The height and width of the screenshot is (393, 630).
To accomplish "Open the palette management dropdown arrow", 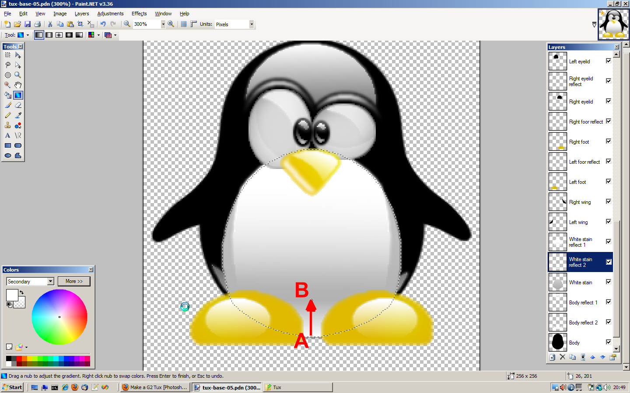I will click(x=26, y=348).
